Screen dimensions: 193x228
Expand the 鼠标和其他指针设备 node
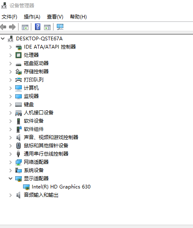coord(10,146)
